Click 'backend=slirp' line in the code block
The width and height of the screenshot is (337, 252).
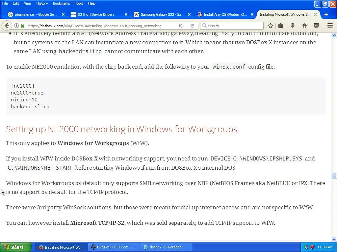point(30,107)
